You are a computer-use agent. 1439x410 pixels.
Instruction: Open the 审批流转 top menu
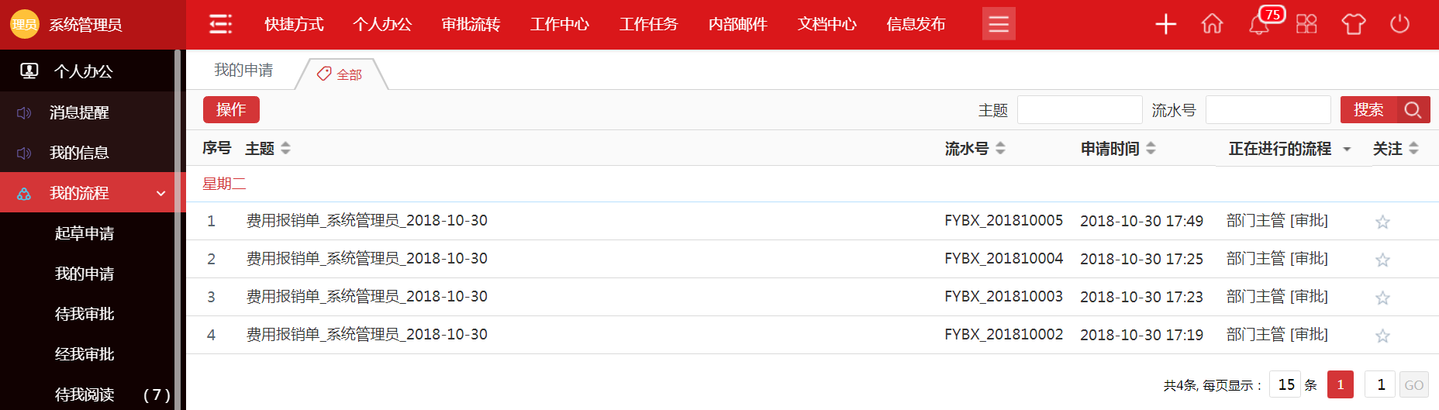pos(471,25)
